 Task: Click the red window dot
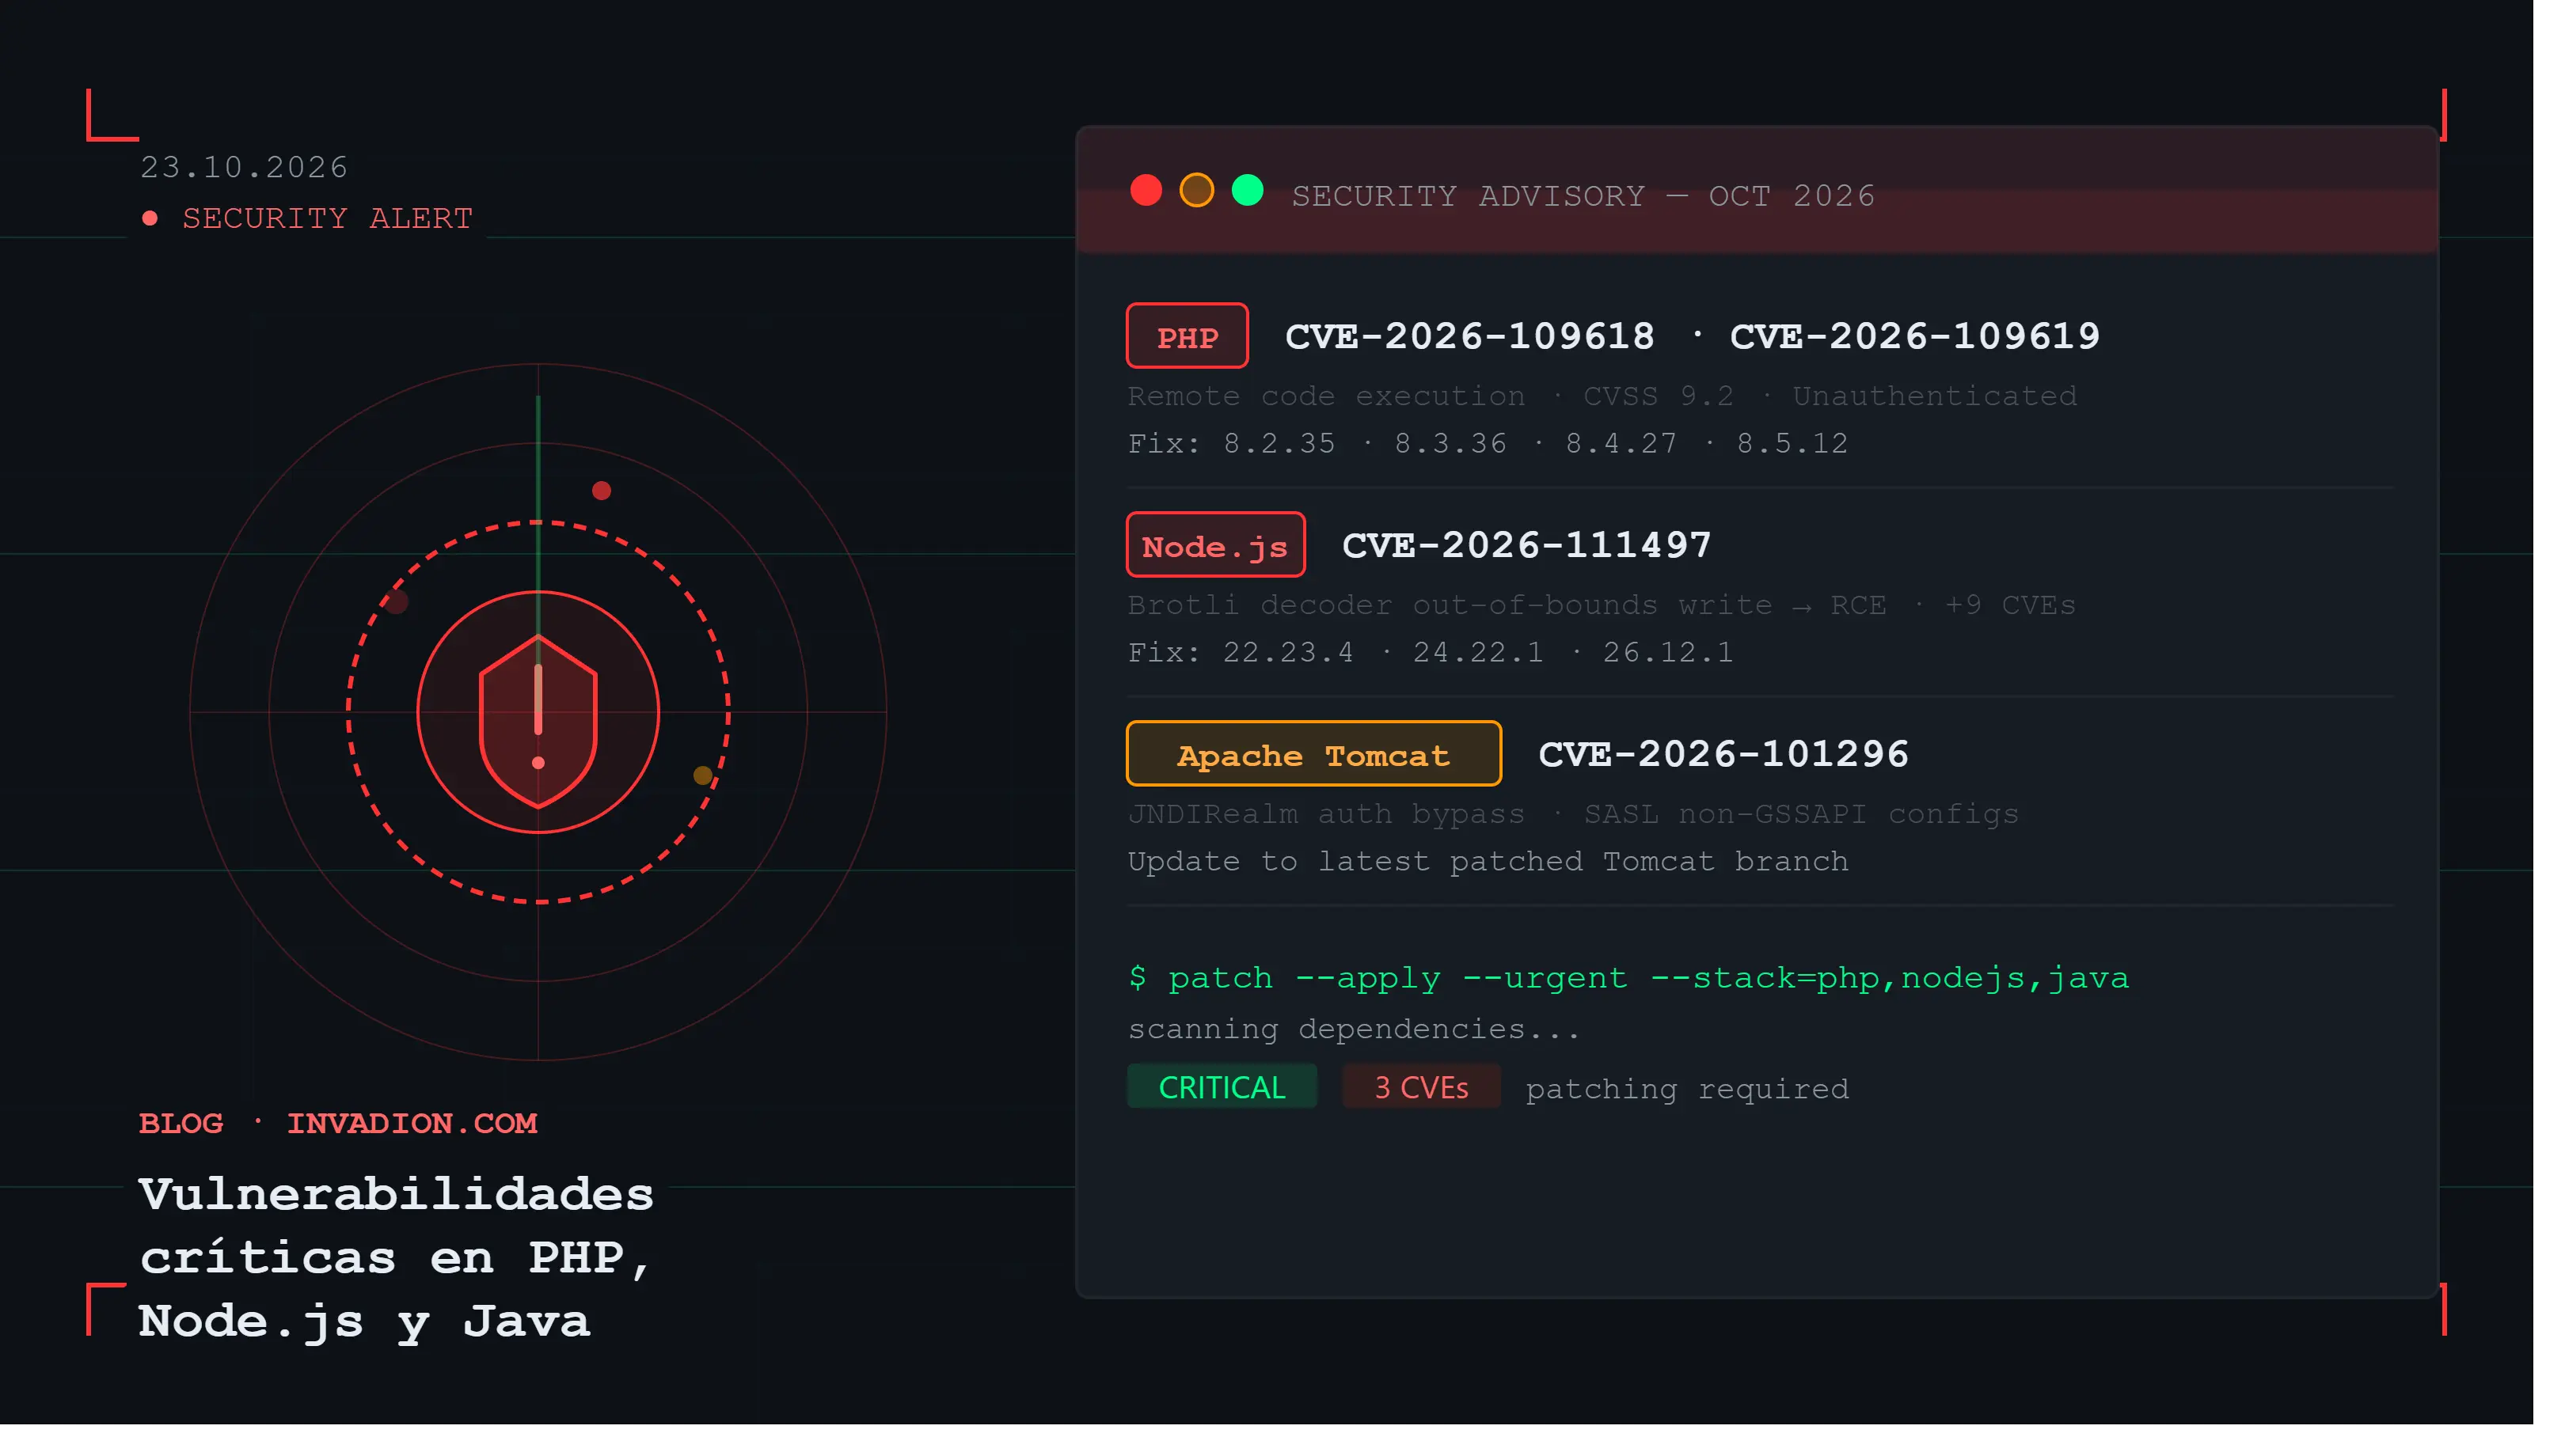click(x=1146, y=190)
